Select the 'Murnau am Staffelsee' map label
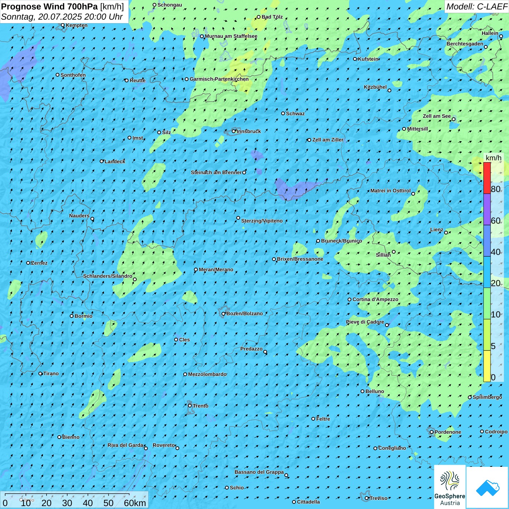Viewport: 509px width, 509px height. coord(231,36)
